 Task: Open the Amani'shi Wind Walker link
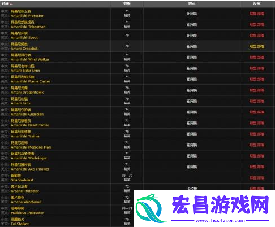click(x=30, y=59)
